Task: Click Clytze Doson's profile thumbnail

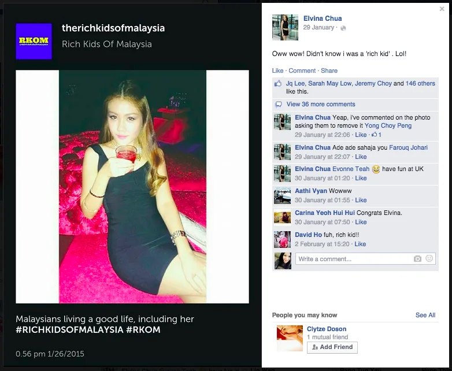Action: [x=290, y=339]
